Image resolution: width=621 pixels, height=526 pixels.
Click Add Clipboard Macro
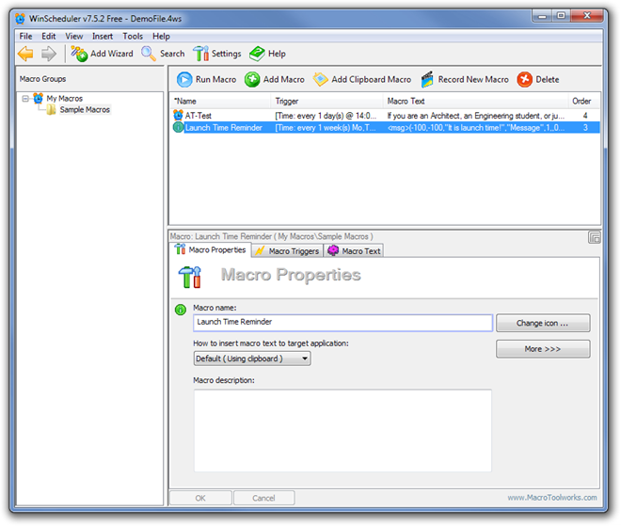(362, 80)
